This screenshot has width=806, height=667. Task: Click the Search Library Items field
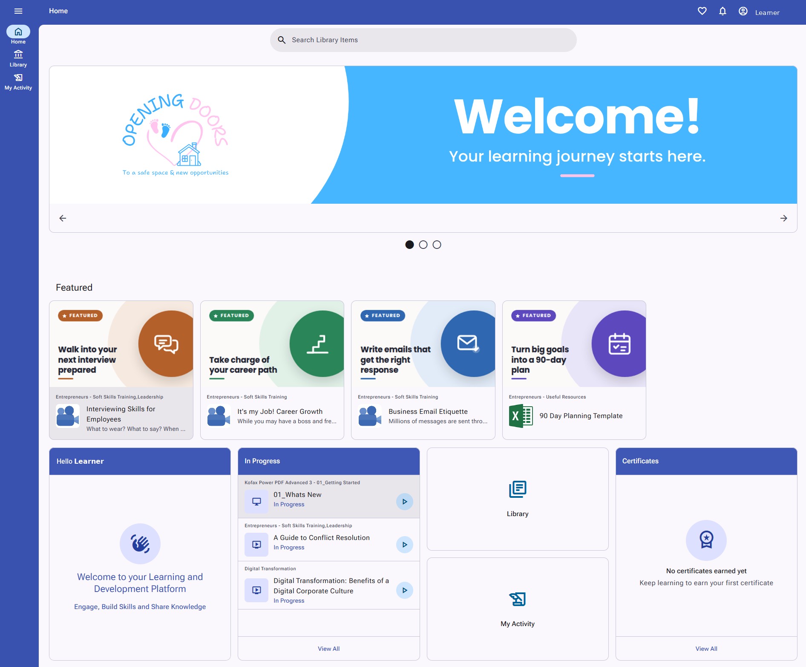click(423, 40)
